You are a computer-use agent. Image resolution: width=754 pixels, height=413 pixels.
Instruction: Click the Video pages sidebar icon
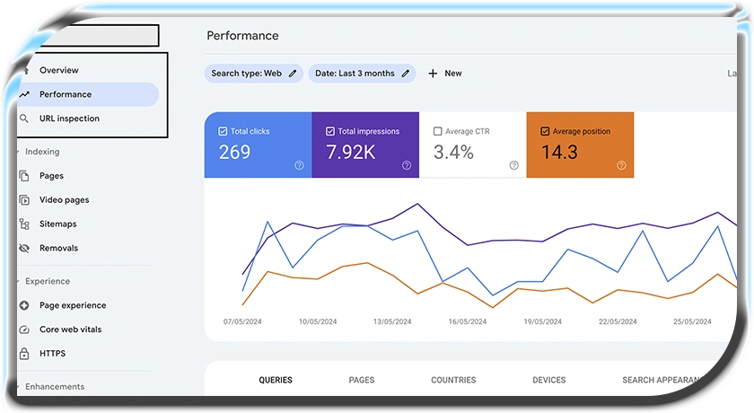[24, 200]
